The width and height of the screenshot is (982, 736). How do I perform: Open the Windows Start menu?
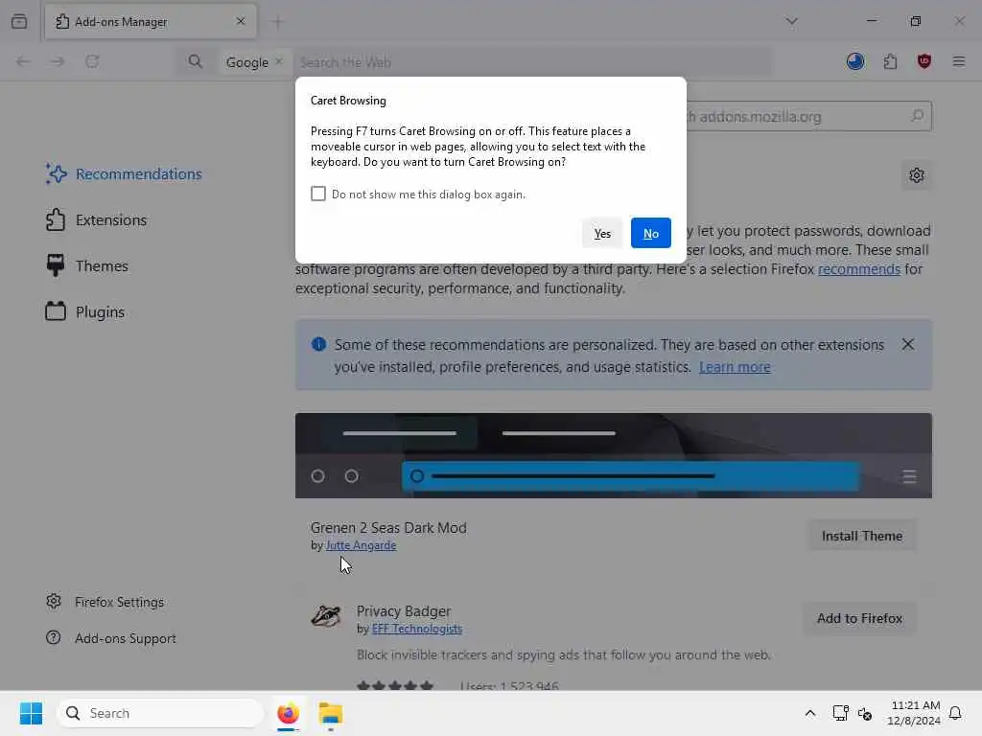pyautogui.click(x=31, y=713)
